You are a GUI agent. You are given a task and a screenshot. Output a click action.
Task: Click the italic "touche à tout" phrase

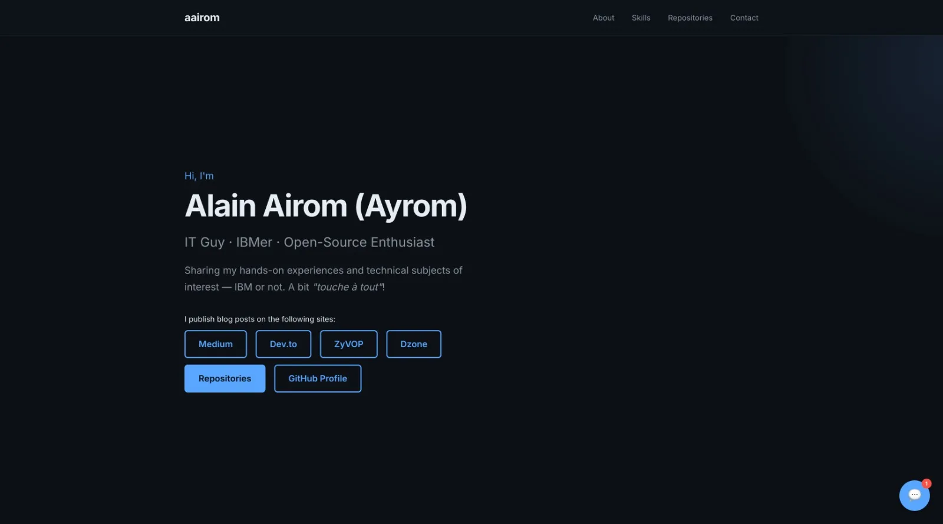tap(348, 287)
